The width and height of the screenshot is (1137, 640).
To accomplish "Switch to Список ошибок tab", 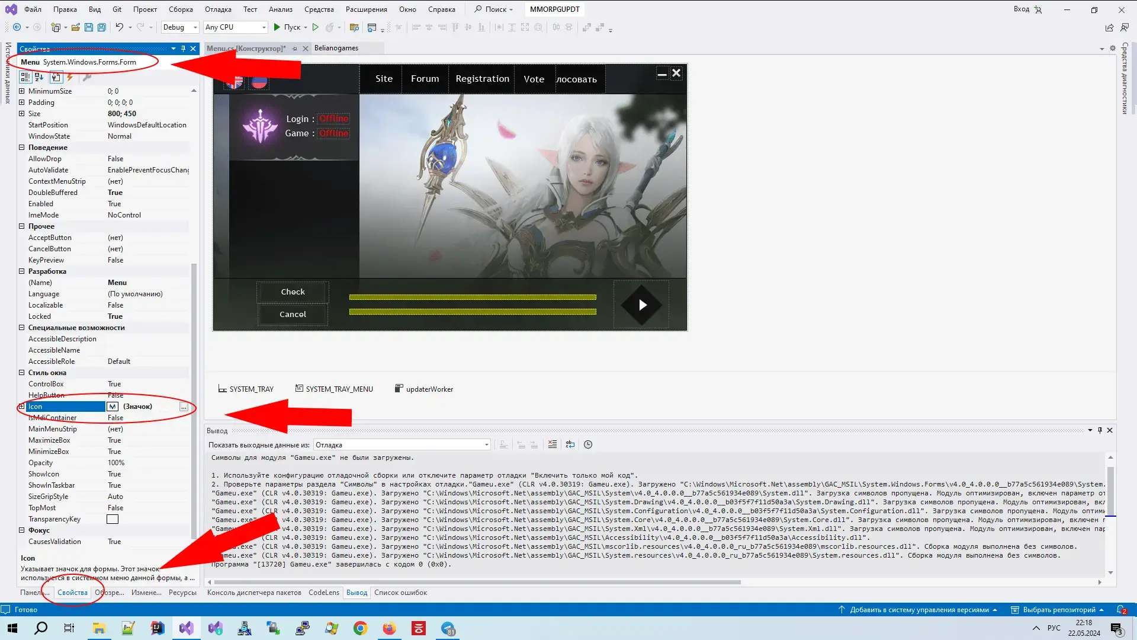I will pos(400,593).
